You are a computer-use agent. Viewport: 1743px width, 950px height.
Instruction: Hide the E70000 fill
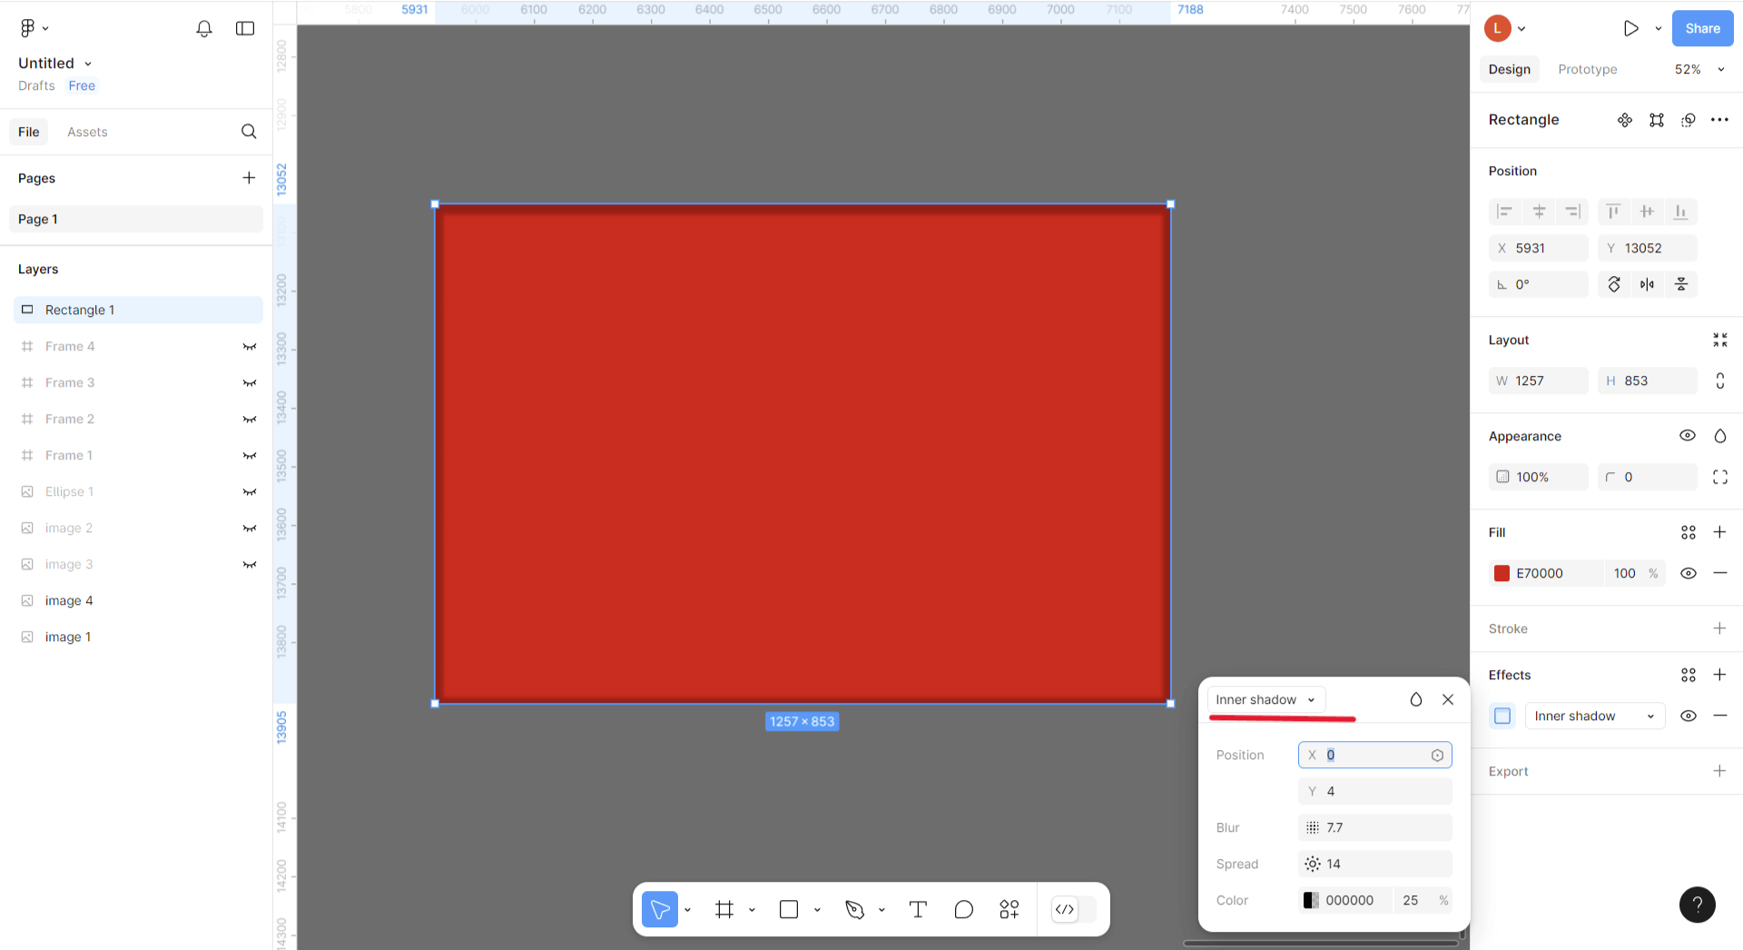[x=1688, y=573]
